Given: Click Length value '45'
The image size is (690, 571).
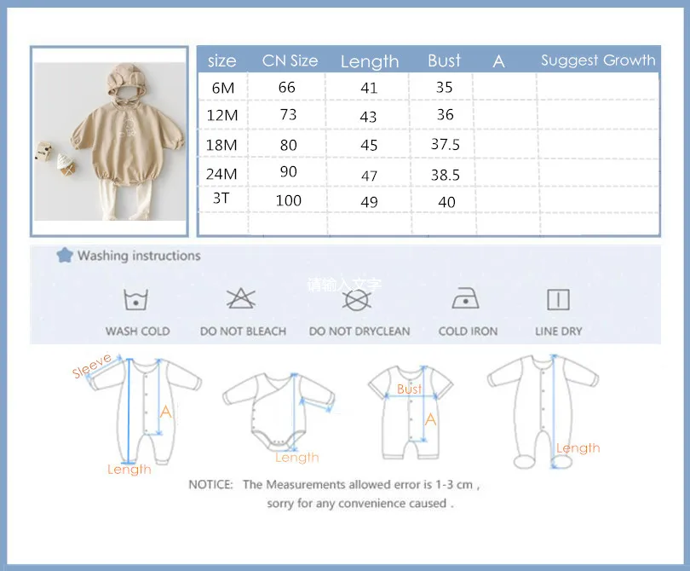Looking at the screenshot, I should pos(369,145).
